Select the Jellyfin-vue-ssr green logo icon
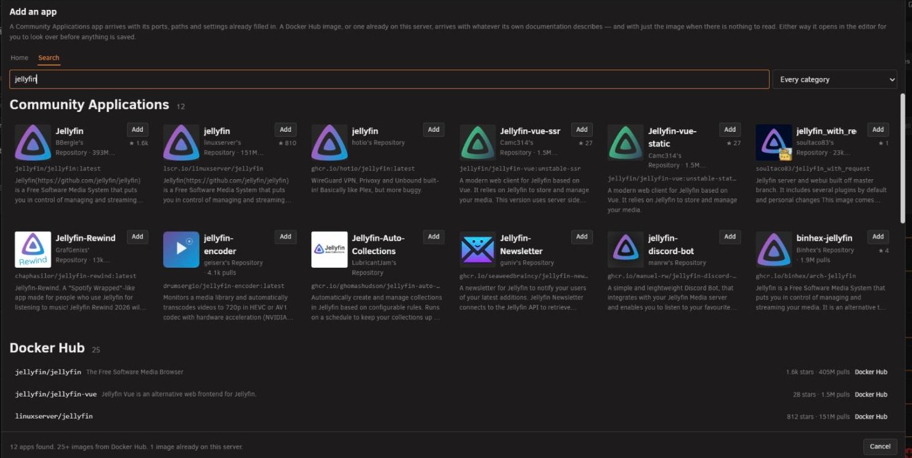 (478, 142)
